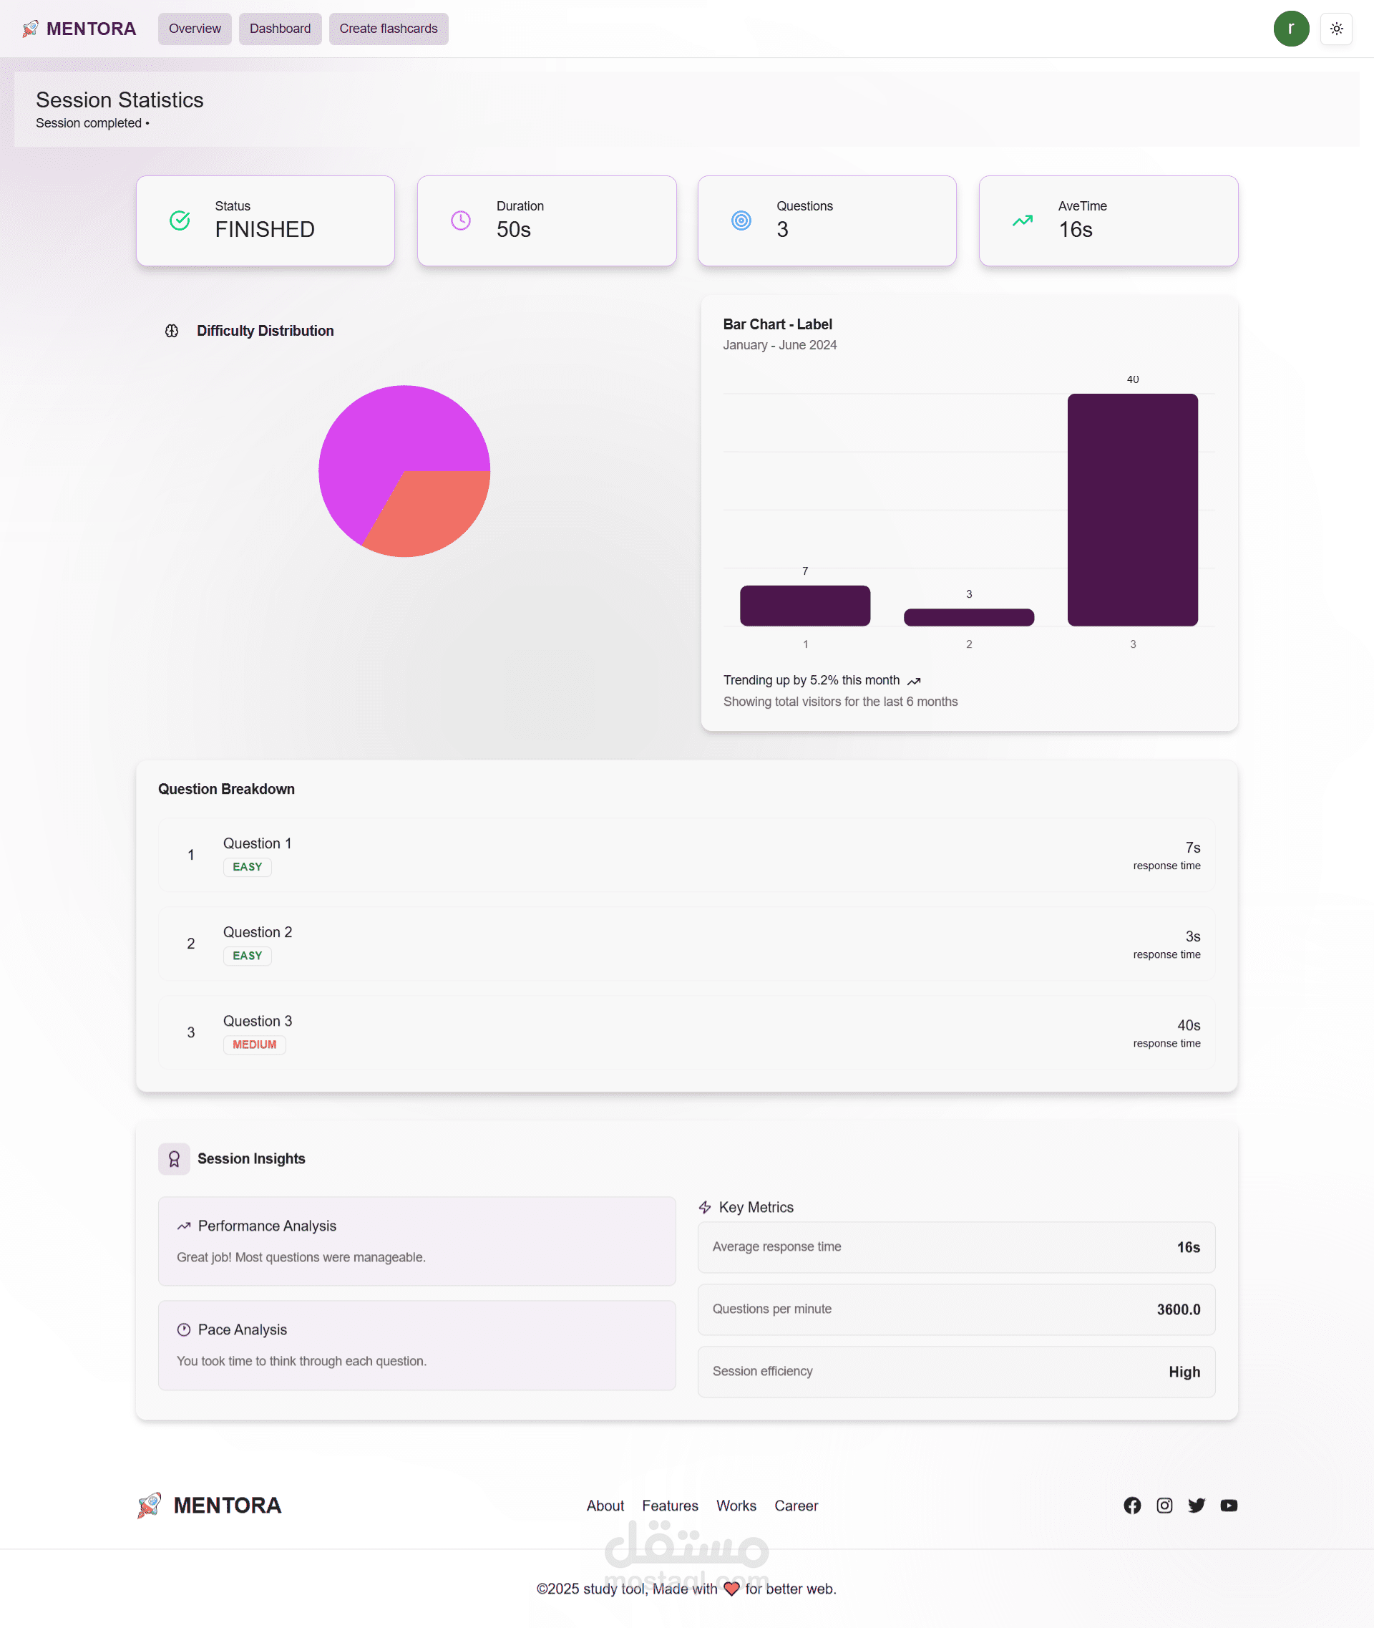Viewport: 1374px width, 1628px height.
Task: Open the Facebook icon in footer
Action: tap(1131, 1505)
